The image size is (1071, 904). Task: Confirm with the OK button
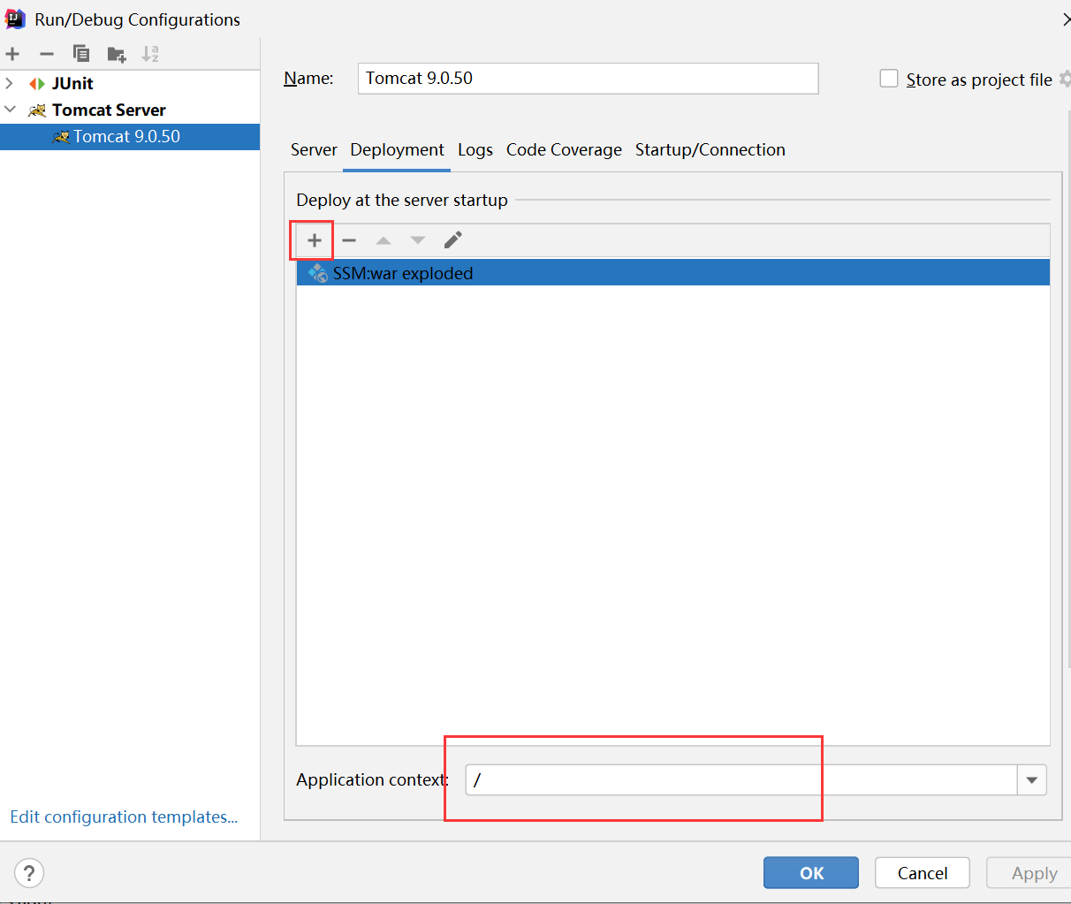(811, 873)
